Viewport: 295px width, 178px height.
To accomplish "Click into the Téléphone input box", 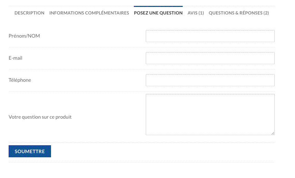I will [x=210, y=80].
